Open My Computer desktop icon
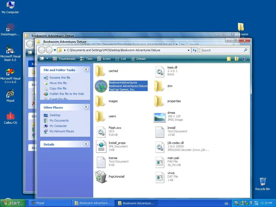Screen dimensions: 276x207 10,7
